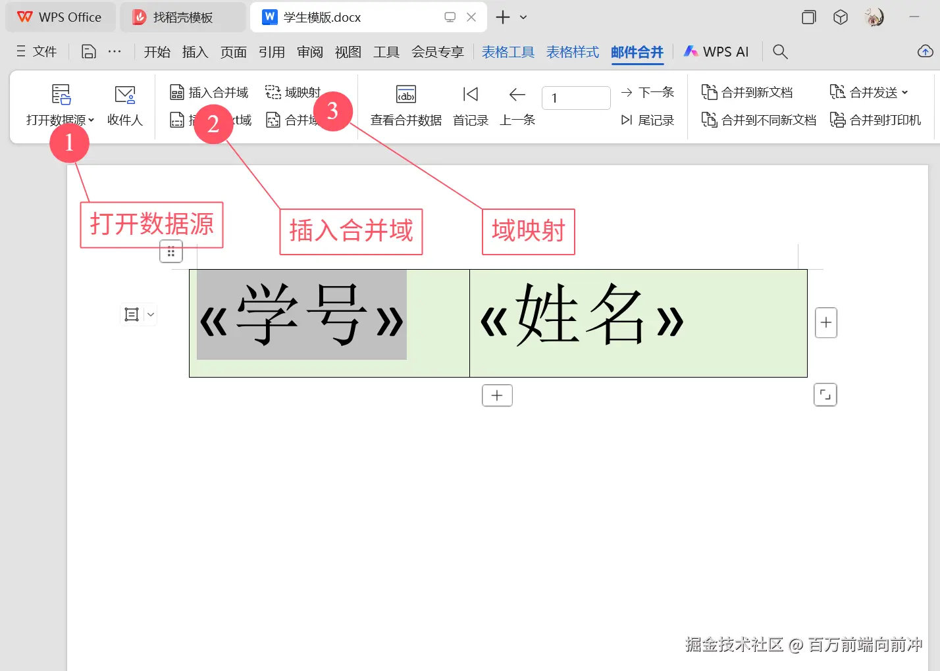Go to 上一条 previous record
Screen dimensions: 940x671
tap(517, 105)
